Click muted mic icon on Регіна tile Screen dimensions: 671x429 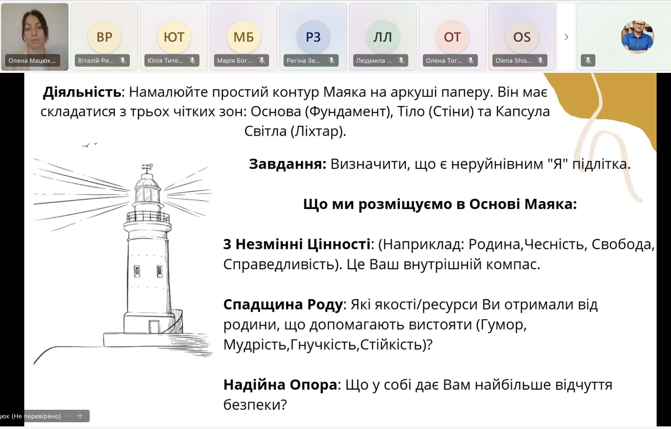[332, 60]
